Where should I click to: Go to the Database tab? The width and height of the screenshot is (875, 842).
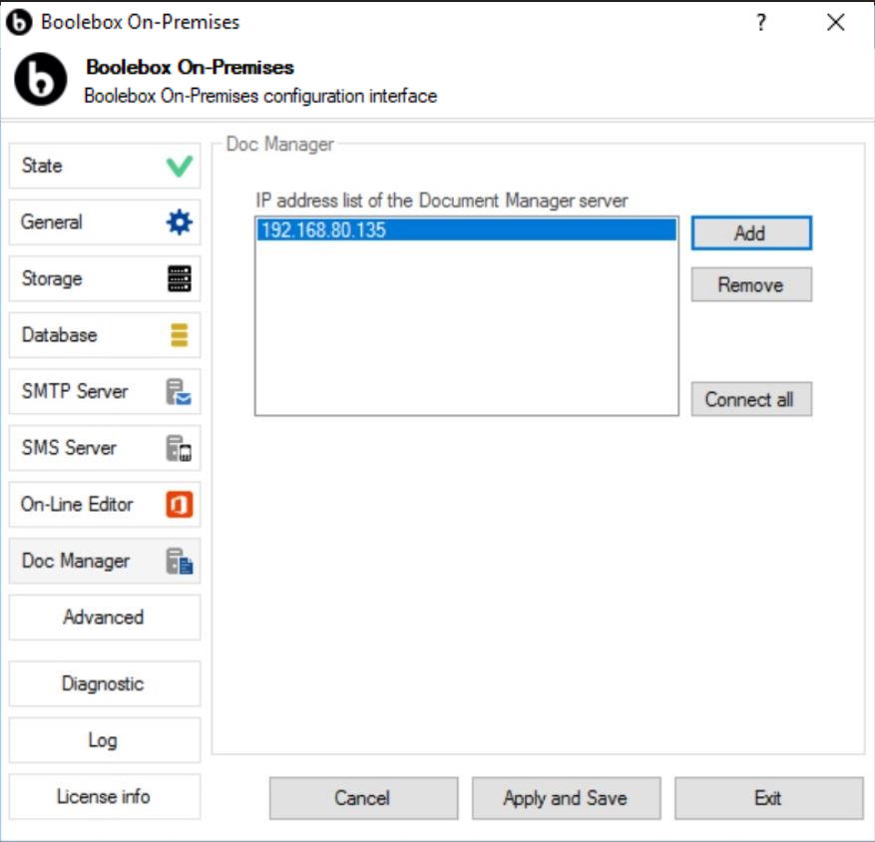click(105, 335)
